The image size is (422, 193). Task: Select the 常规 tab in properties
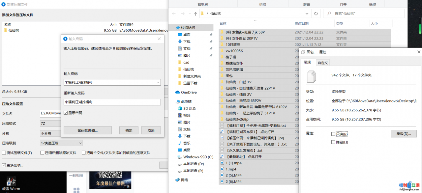pos(307,62)
